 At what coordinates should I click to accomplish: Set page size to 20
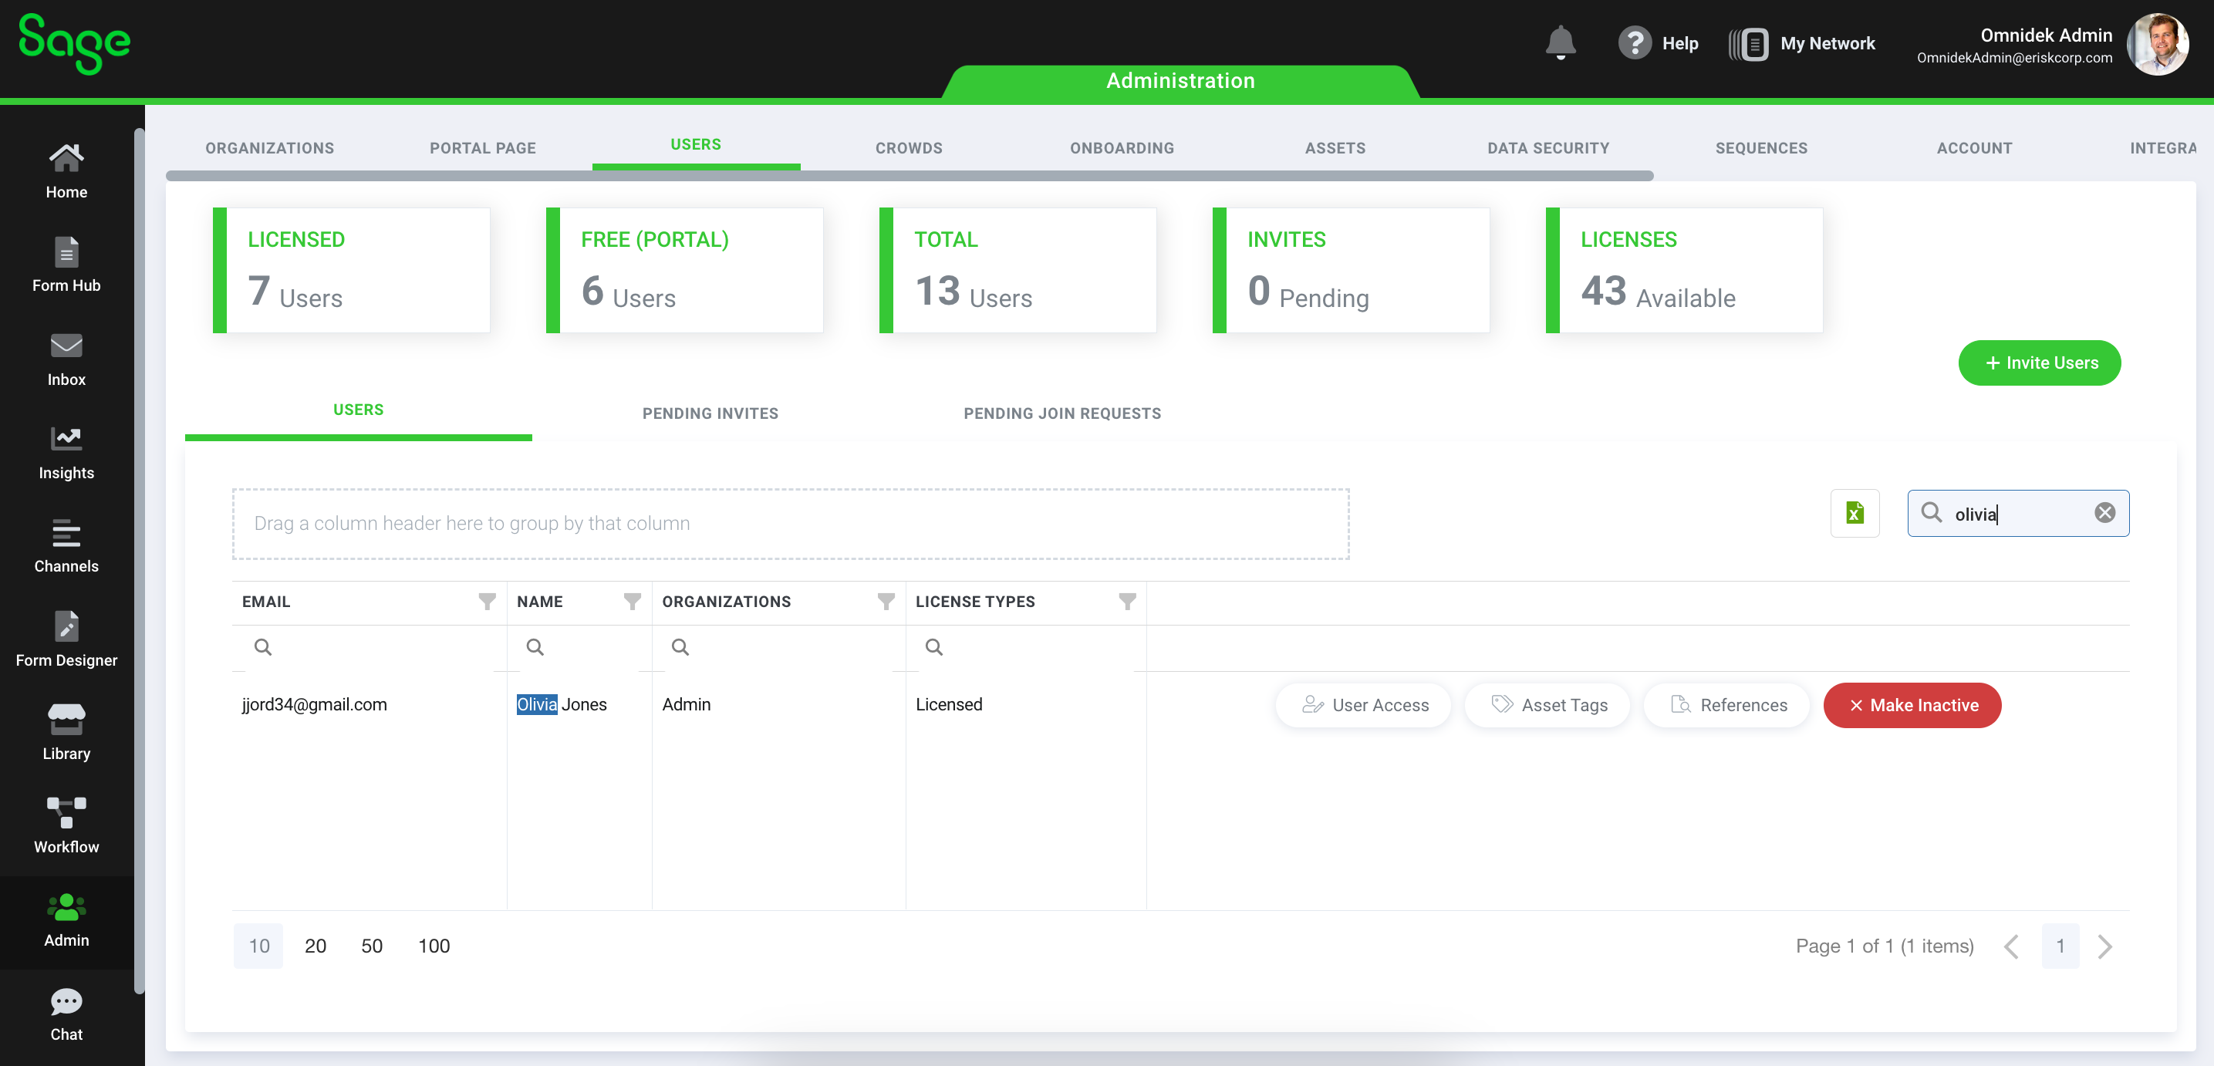click(x=316, y=946)
